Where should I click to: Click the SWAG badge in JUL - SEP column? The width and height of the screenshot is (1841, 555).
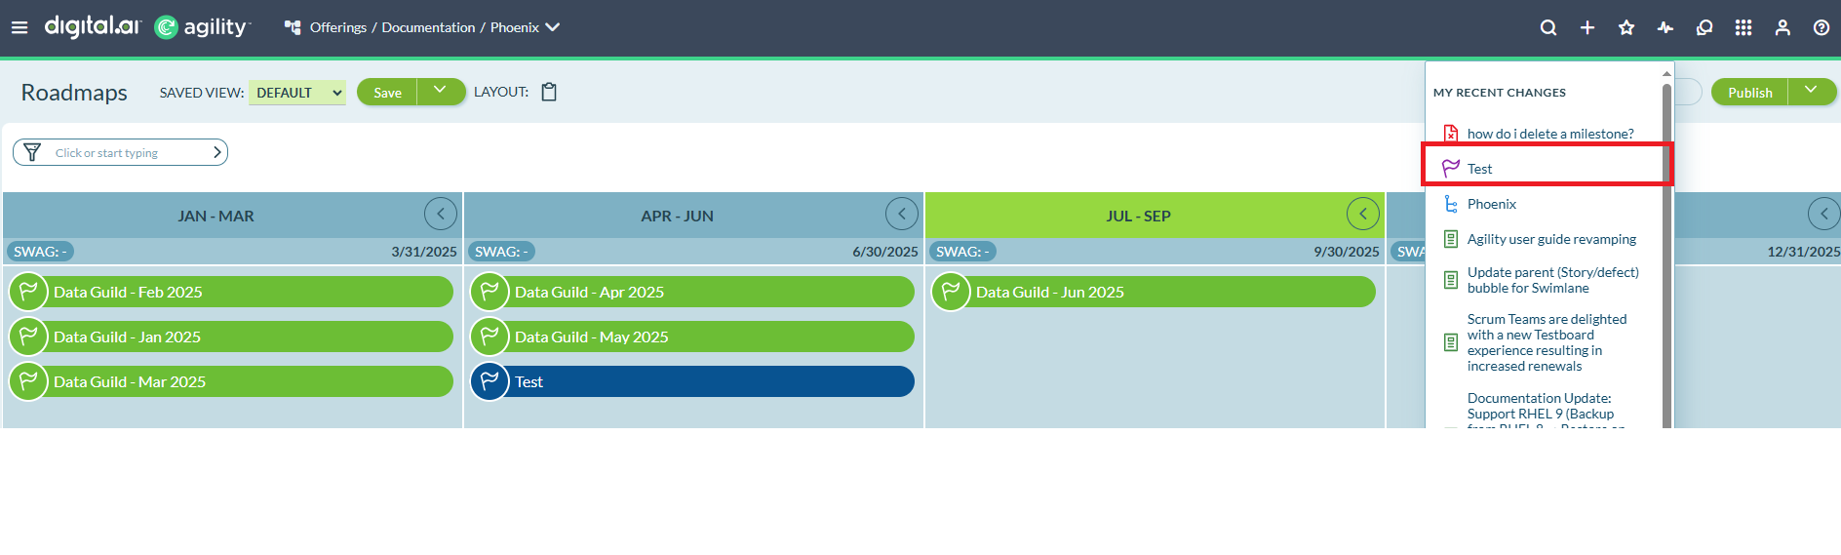coord(962,252)
